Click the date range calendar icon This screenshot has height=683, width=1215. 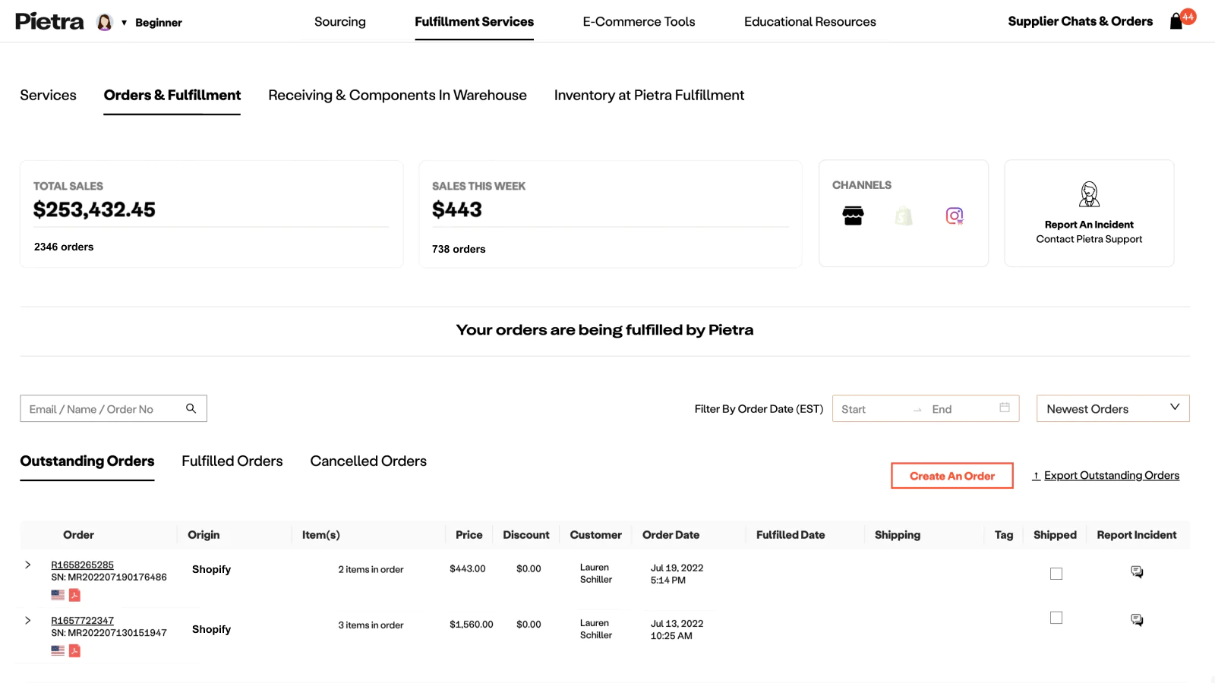pyautogui.click(x=1005, y=408)
